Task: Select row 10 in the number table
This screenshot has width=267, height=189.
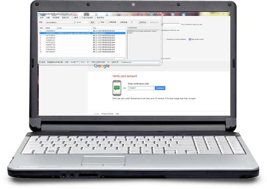Action: coord(82,52)
